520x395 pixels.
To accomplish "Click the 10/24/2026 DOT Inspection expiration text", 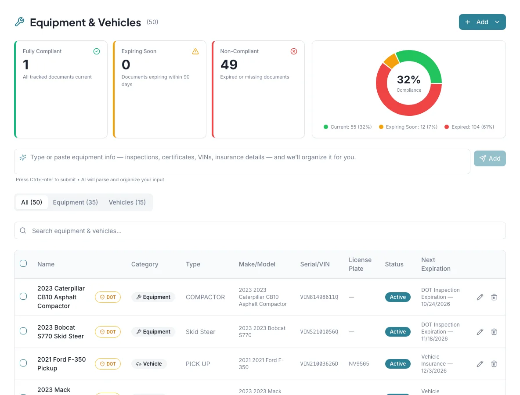I will coord(441,297).
